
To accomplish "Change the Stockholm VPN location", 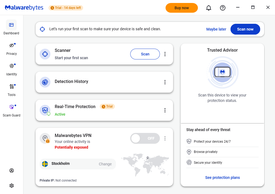I will point(105,164).
